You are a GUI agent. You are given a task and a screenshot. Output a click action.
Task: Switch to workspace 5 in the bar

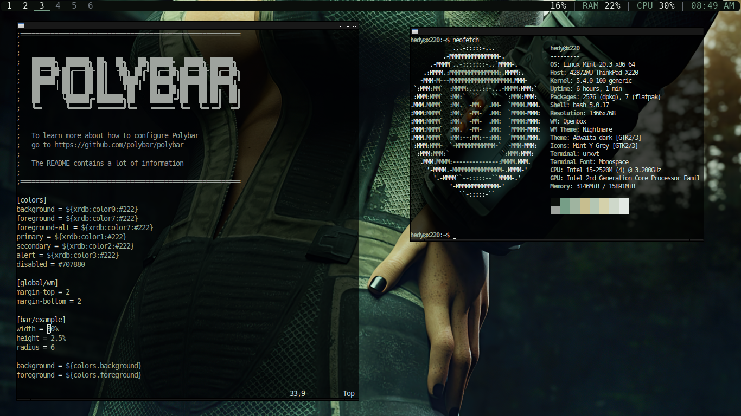74,6
